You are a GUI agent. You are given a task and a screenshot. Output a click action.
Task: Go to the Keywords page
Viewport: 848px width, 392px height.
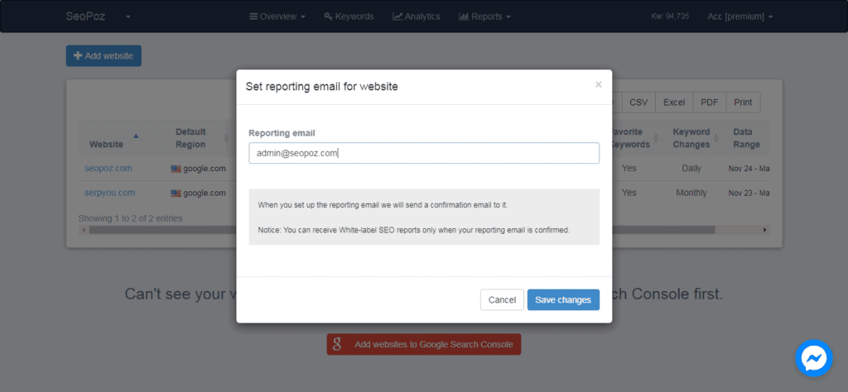[x=349, y=17]
